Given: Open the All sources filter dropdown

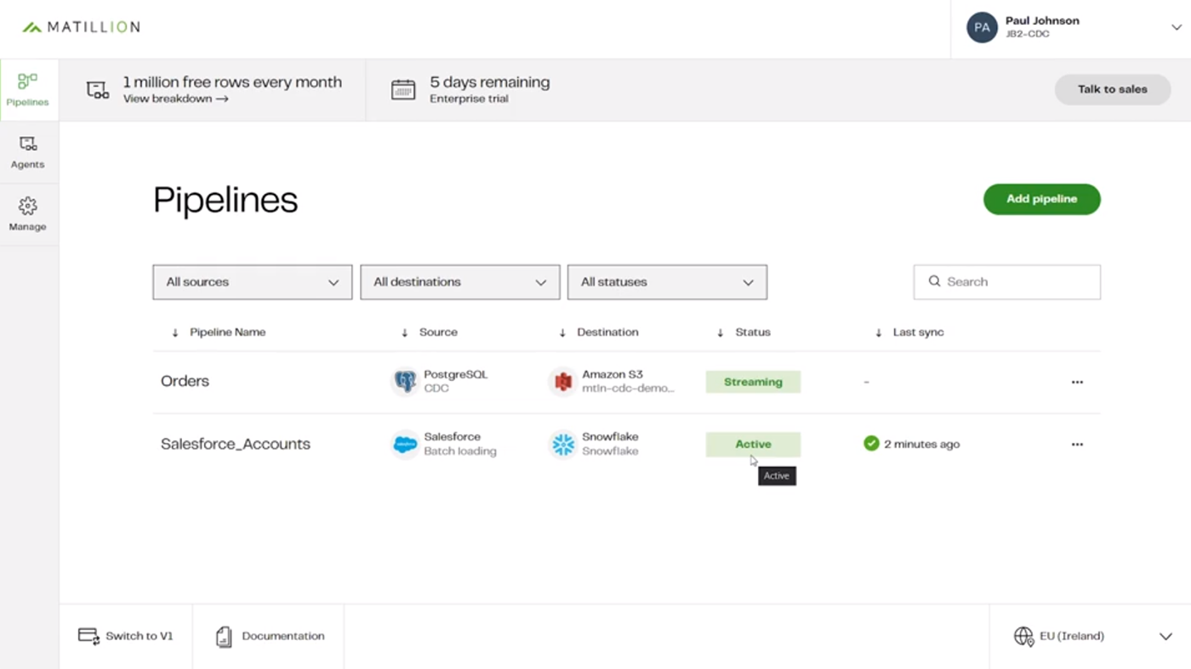Looking at the screenshot, I should pyautogui.click(x=253, y=282).
